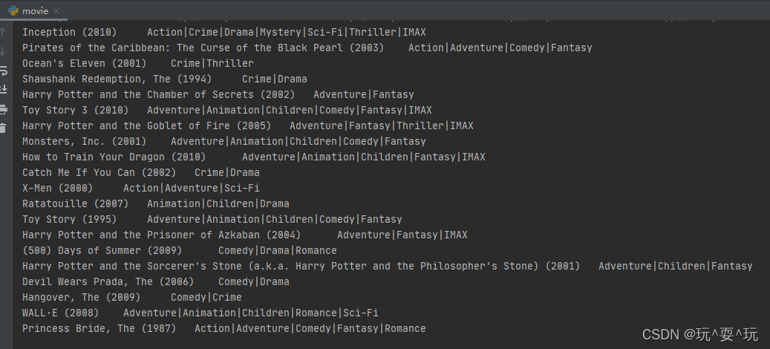Click the text "WALL·E (2008)"
The width and height of the screenshot is (770, 349).
click(61, 313)
